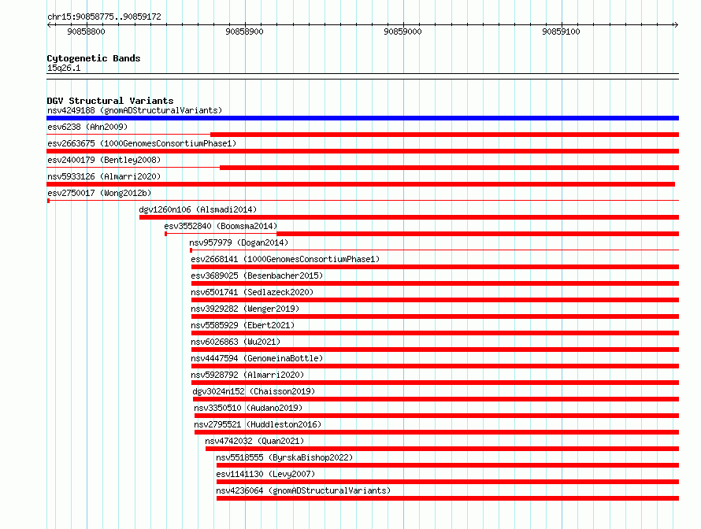Viewport: 701px width, 529px height.
Task: Click esv3689025 (Besenbacher2015) label
Action: coord(257,276)
